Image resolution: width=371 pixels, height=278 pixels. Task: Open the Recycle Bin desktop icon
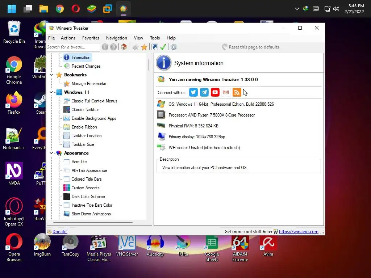click(14, 32)
